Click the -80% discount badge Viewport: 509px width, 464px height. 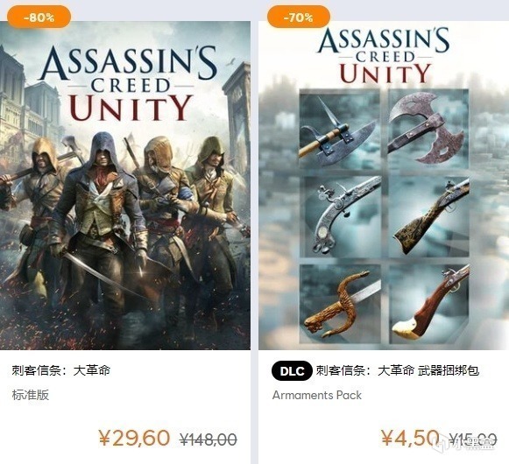click(39, 17)
